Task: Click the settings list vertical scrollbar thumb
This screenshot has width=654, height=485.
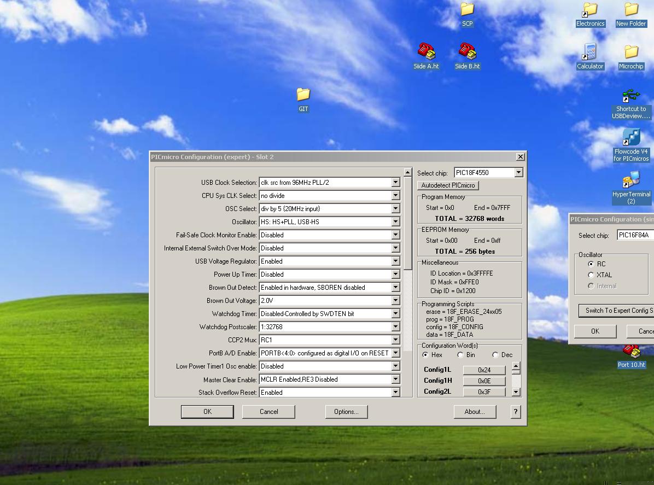Action: click(x=407, y=223)
